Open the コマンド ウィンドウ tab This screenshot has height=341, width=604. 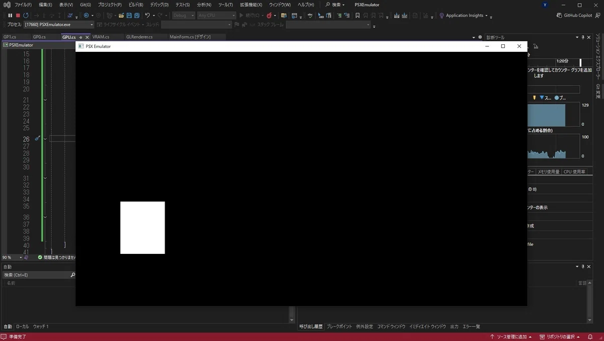pyautogui.click(x=391, y=326)
